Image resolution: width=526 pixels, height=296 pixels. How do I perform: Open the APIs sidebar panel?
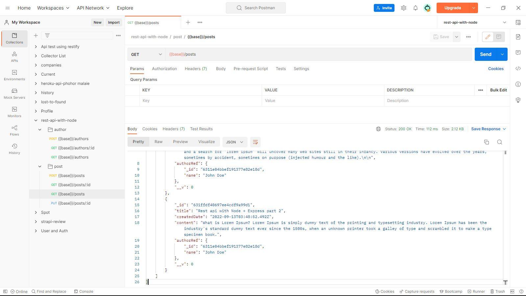point(14,57)
